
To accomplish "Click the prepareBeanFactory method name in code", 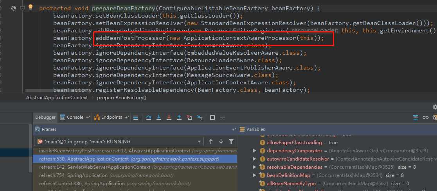I will tap(124, 8).
